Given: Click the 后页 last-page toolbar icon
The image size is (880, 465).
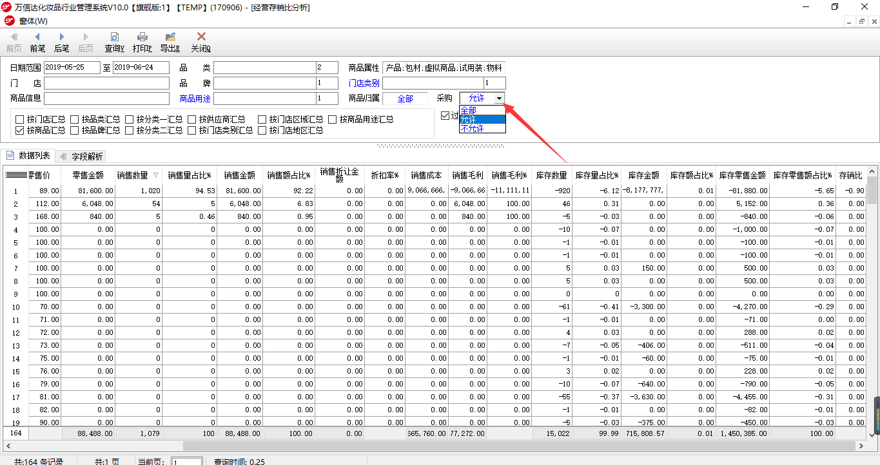Looking at the screenshot, I should tap(85, 37).
